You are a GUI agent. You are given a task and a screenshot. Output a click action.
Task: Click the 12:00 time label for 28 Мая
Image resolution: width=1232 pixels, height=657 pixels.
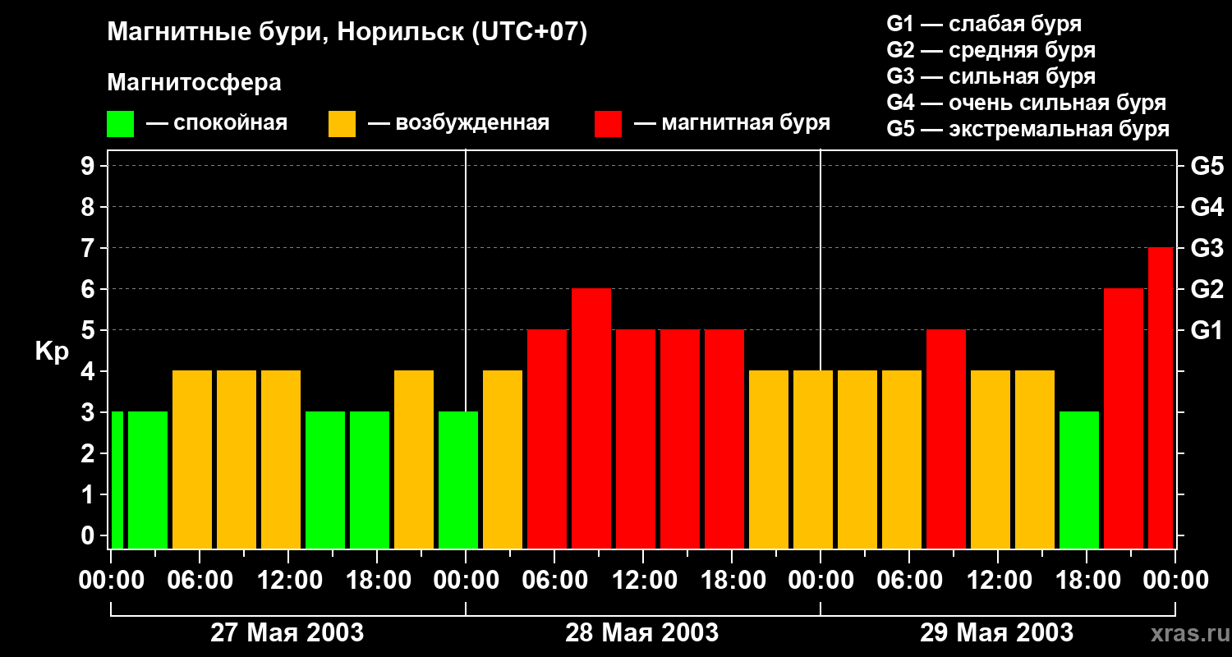tap(643, 581)
